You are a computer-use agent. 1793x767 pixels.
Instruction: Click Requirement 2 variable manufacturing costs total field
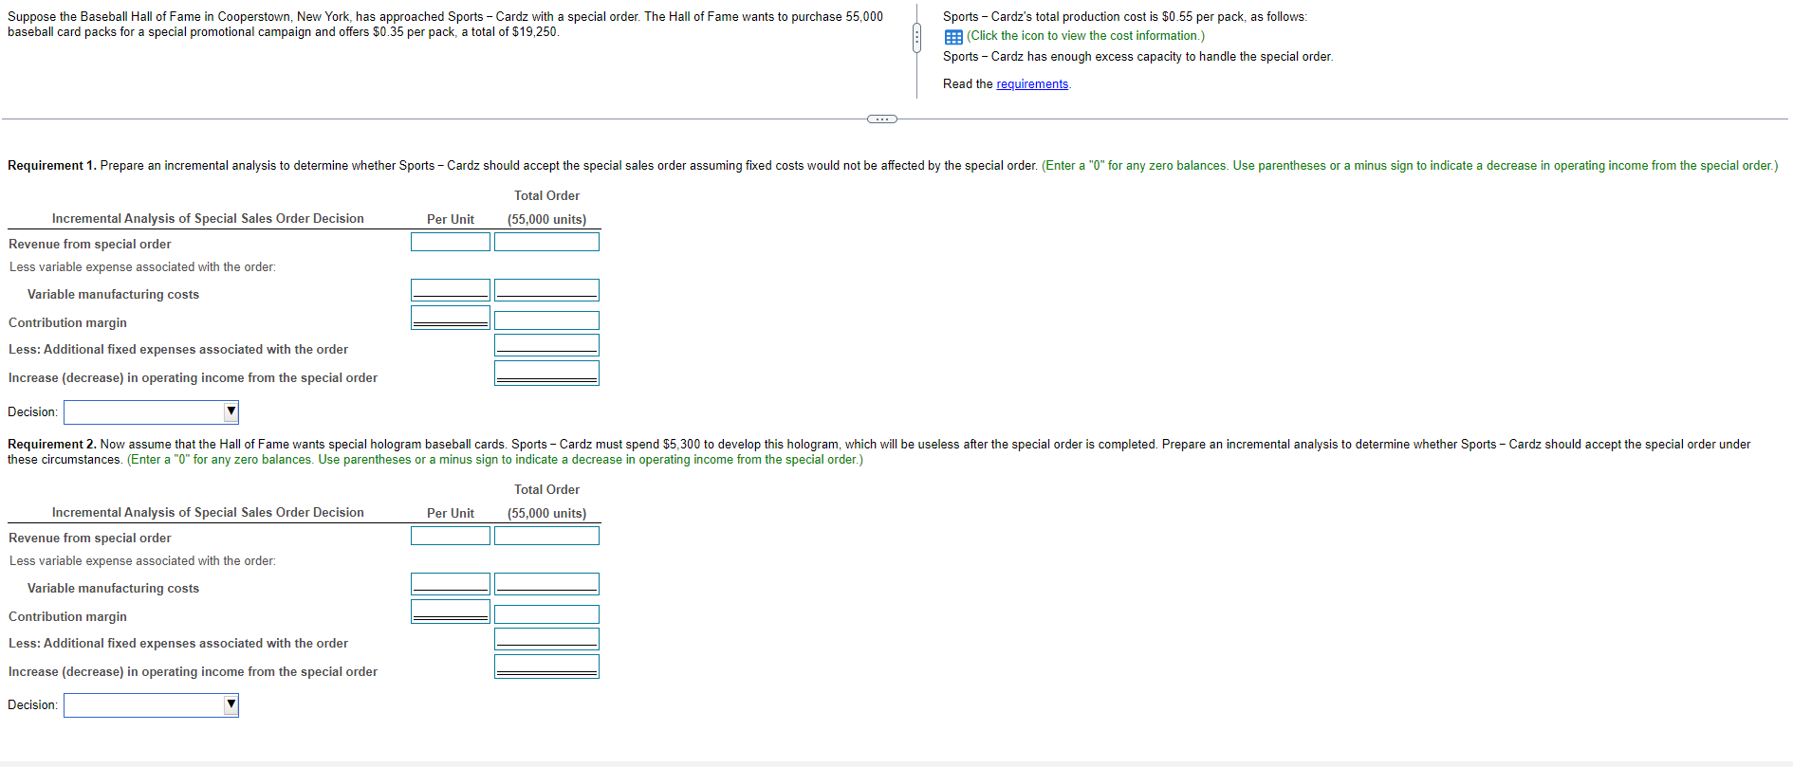546,584
